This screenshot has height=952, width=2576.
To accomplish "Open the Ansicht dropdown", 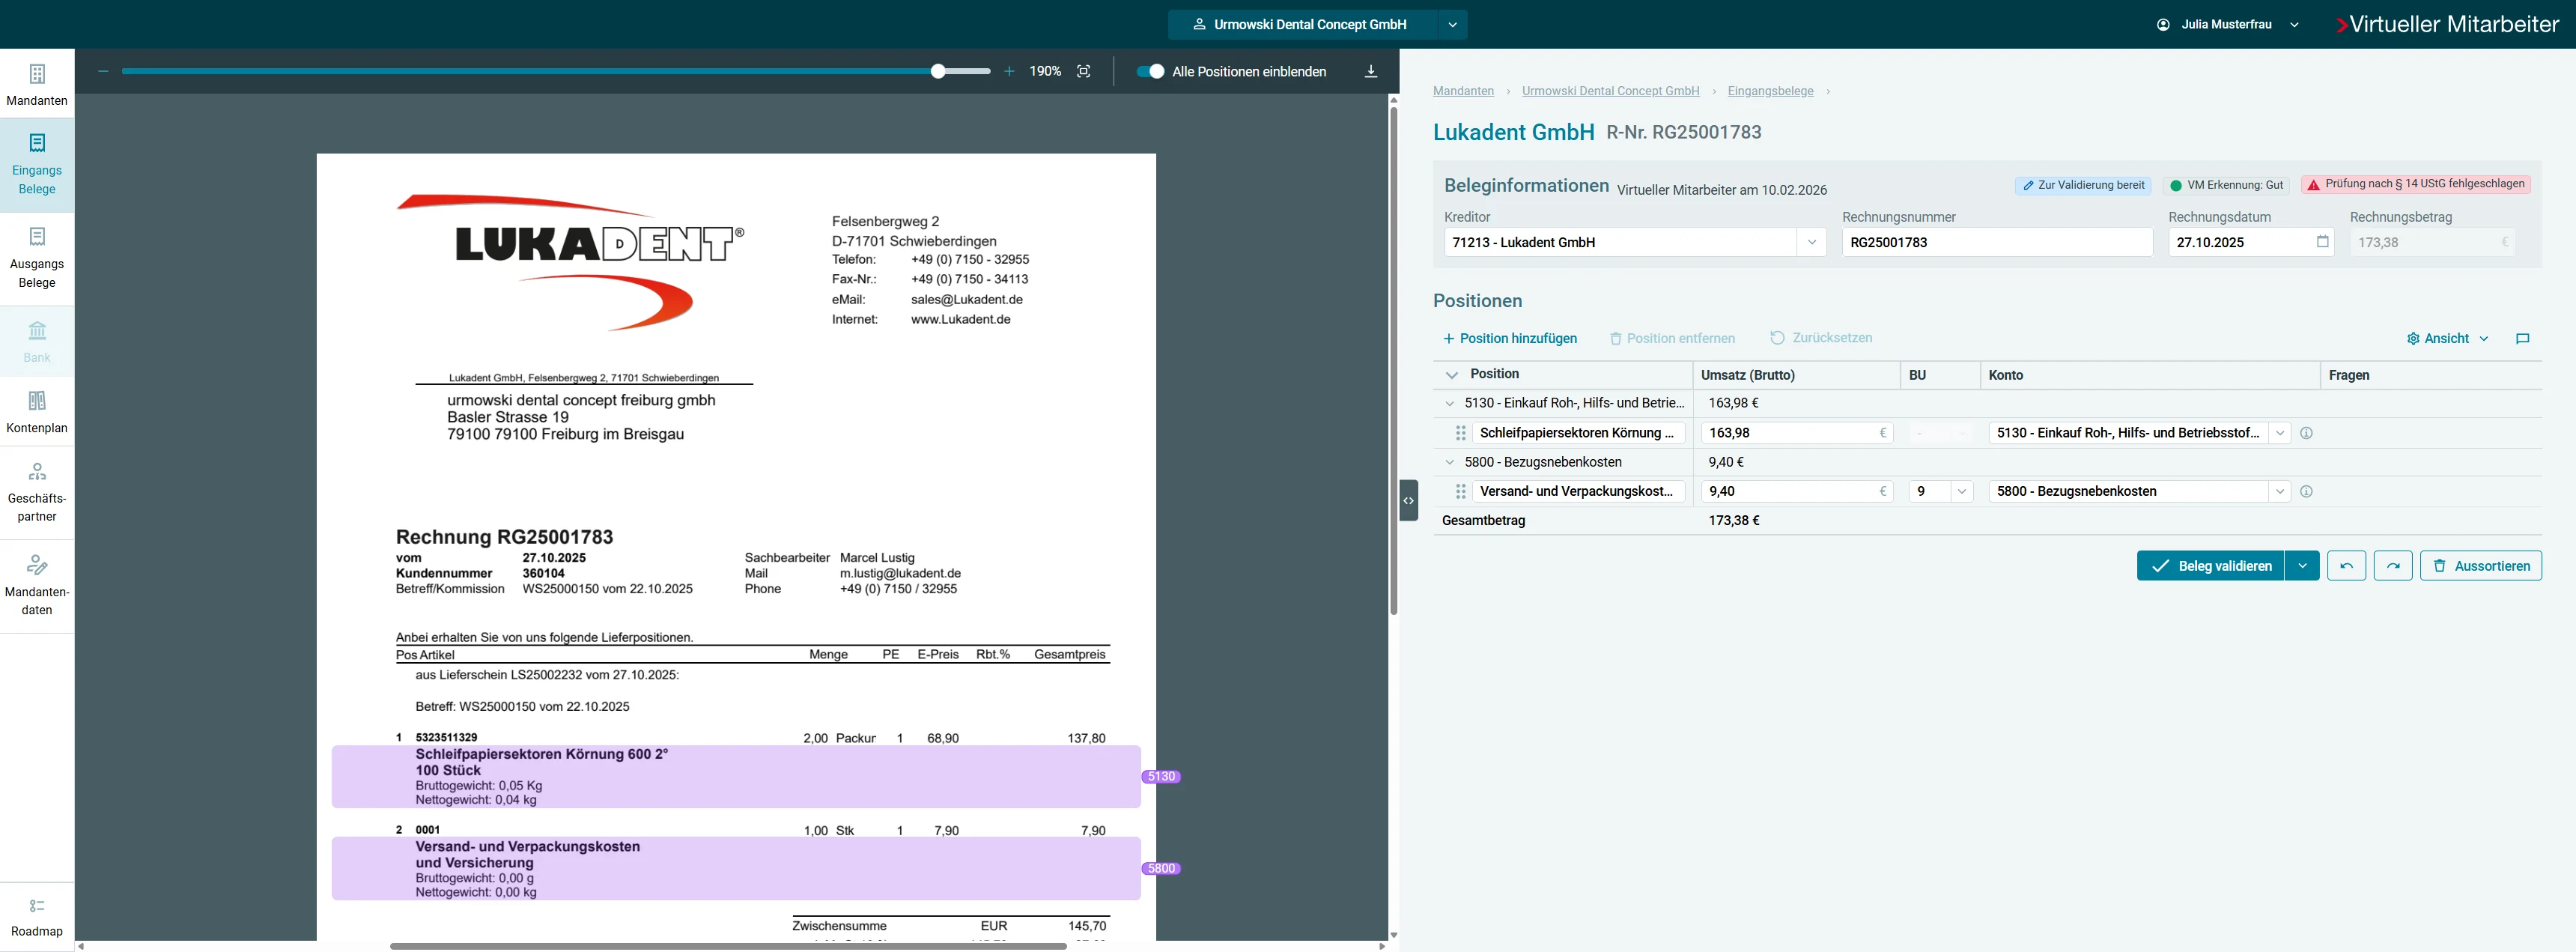I will pos(2447,339).
